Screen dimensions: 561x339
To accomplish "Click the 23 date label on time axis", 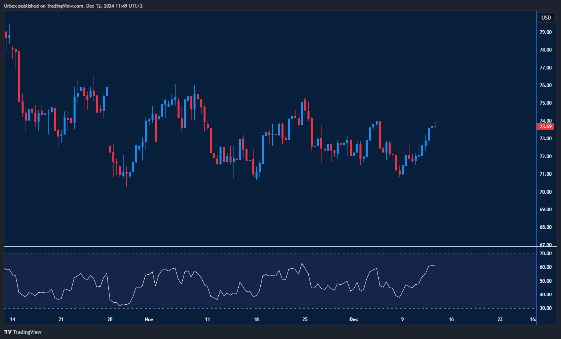I will pyautogui.click(x=500, y=319).
